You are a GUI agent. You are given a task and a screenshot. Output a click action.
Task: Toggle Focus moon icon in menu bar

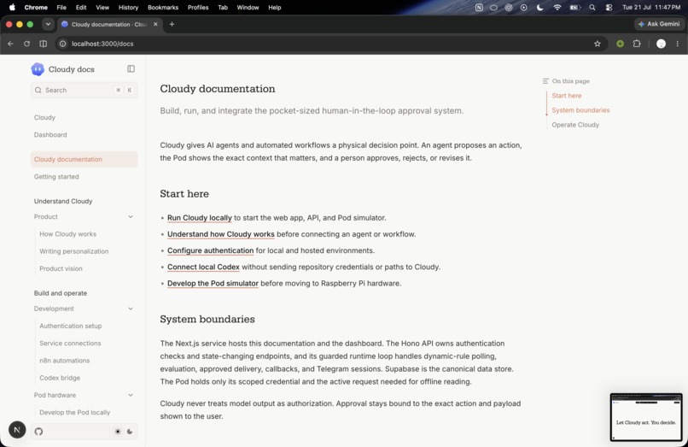[540, 7]
